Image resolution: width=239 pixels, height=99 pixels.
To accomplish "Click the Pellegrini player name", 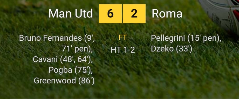I will click(x=168, y=38).
